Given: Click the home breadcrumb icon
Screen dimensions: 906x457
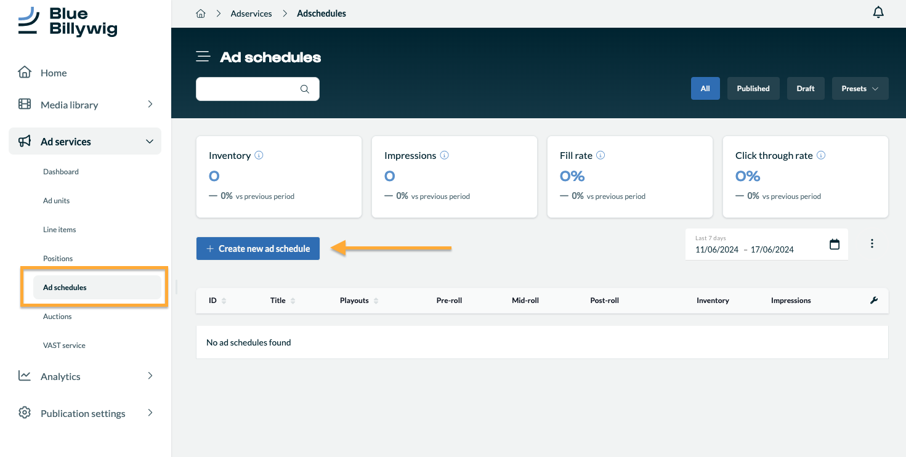Looking at the screenshot, I should (200, 14).
